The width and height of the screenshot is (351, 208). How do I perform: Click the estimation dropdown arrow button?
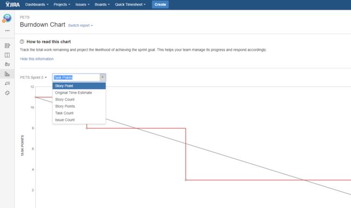(103, 77)
